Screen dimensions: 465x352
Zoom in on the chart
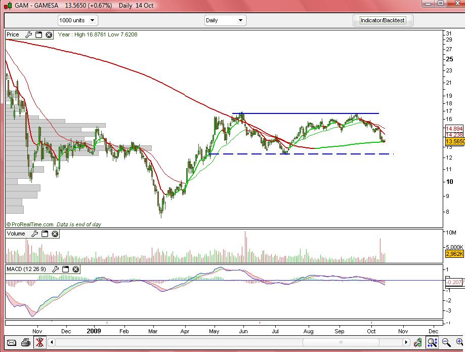point(459,342)
